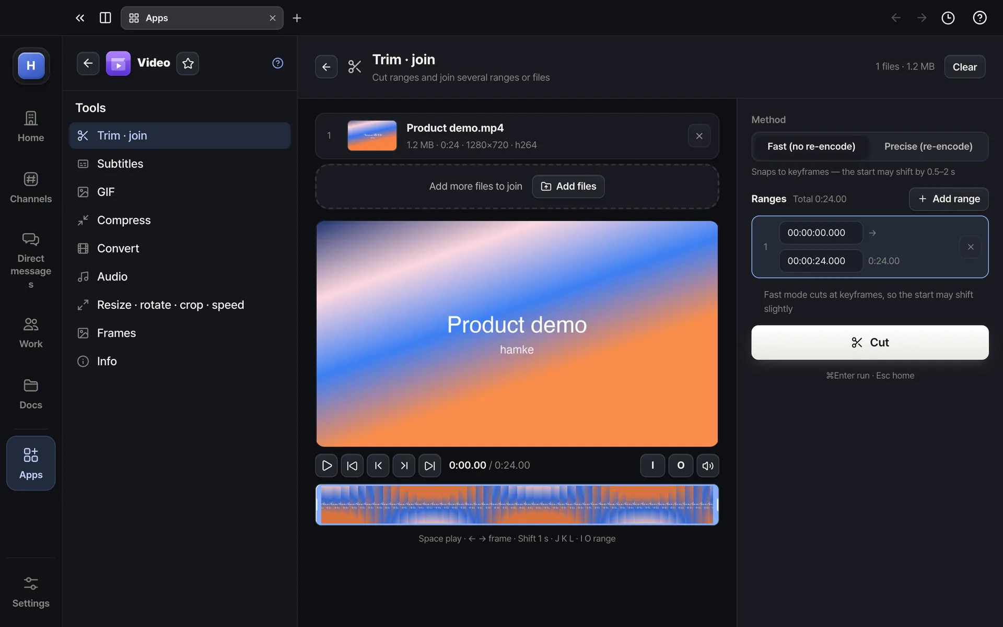1003x627 pixels.
Task: Open a new tab with plus icon
Action: point(297,18)
